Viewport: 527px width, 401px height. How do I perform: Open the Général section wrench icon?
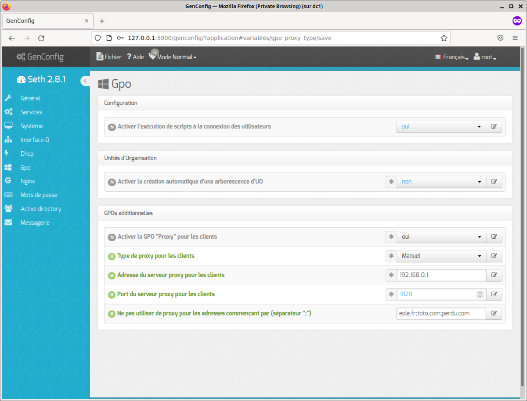pyautogui.click(x=8, y=98)
